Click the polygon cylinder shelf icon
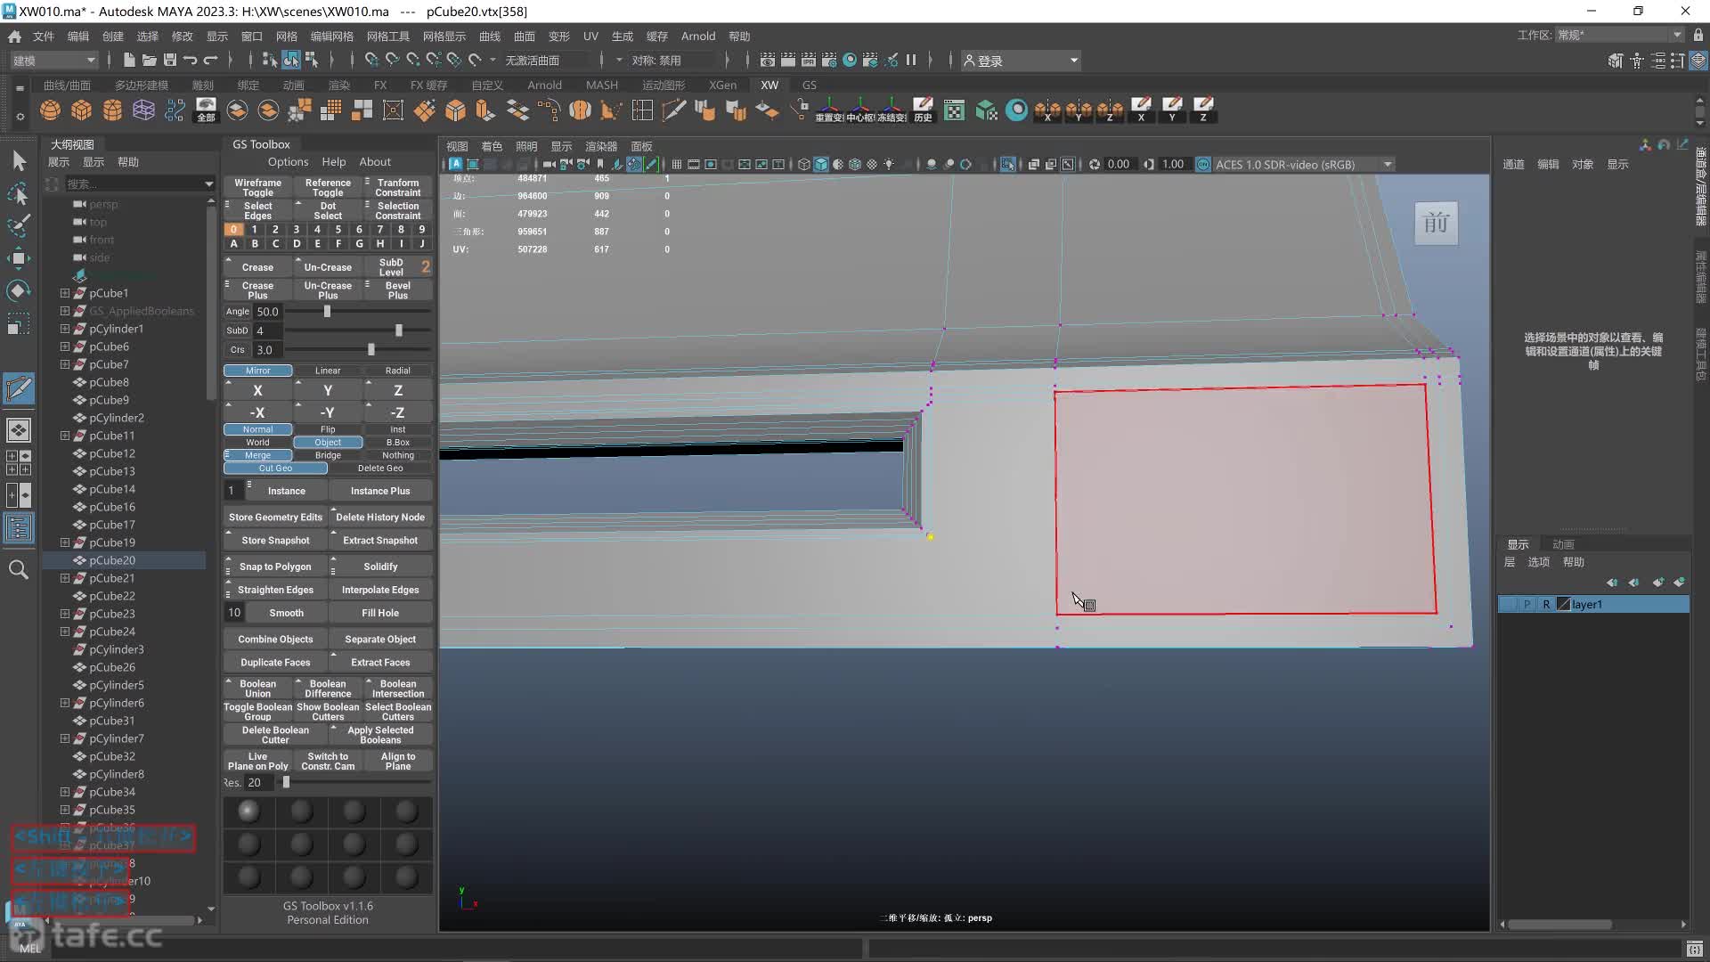The height and width of the screenshot is (962, 1710). pos(112,110)
